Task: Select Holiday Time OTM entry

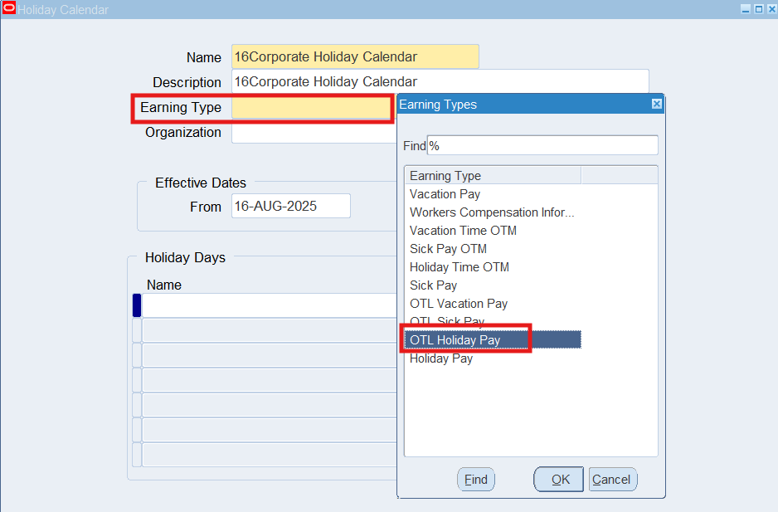Action: pos(460,267)
